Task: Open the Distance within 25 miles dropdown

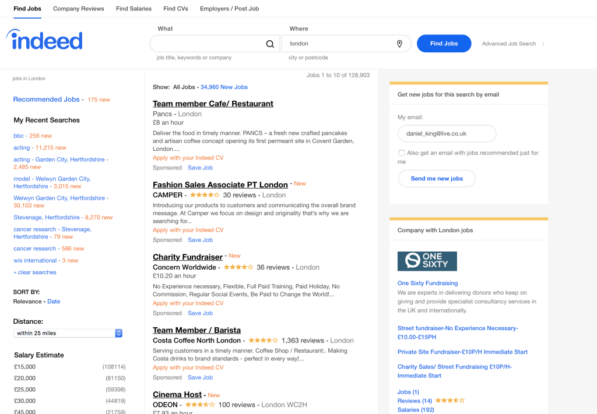Action: 68,333
